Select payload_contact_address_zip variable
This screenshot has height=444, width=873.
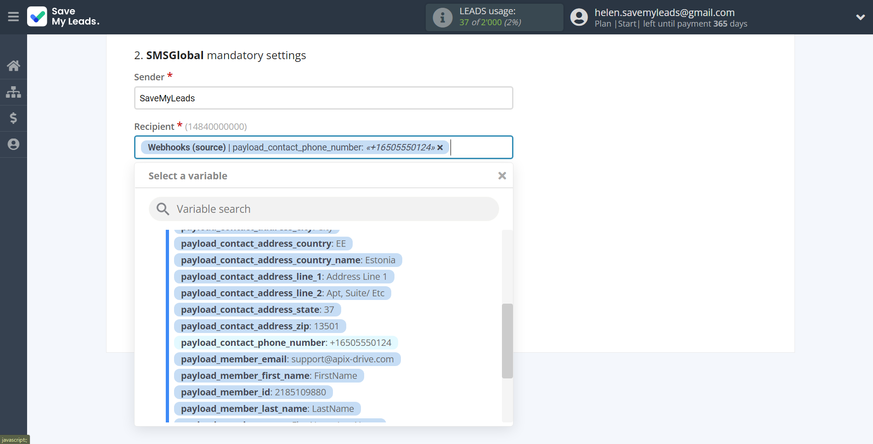(260, 326)
